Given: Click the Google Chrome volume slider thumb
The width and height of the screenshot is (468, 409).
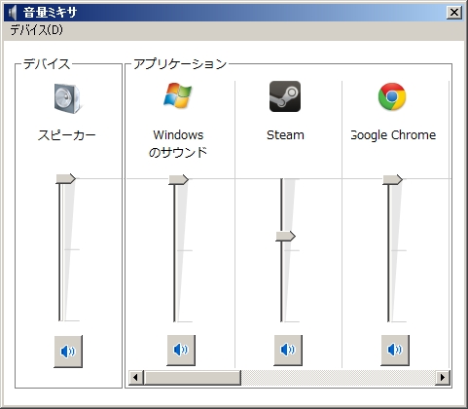Looking at the screenshot, I should [393, 179].
